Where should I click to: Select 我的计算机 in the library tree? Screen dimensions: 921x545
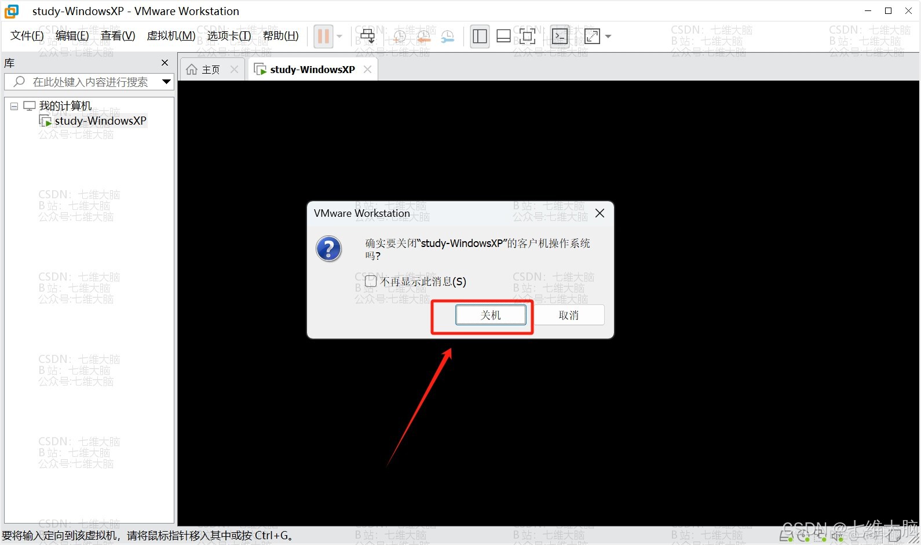click(x=65, y=106)
